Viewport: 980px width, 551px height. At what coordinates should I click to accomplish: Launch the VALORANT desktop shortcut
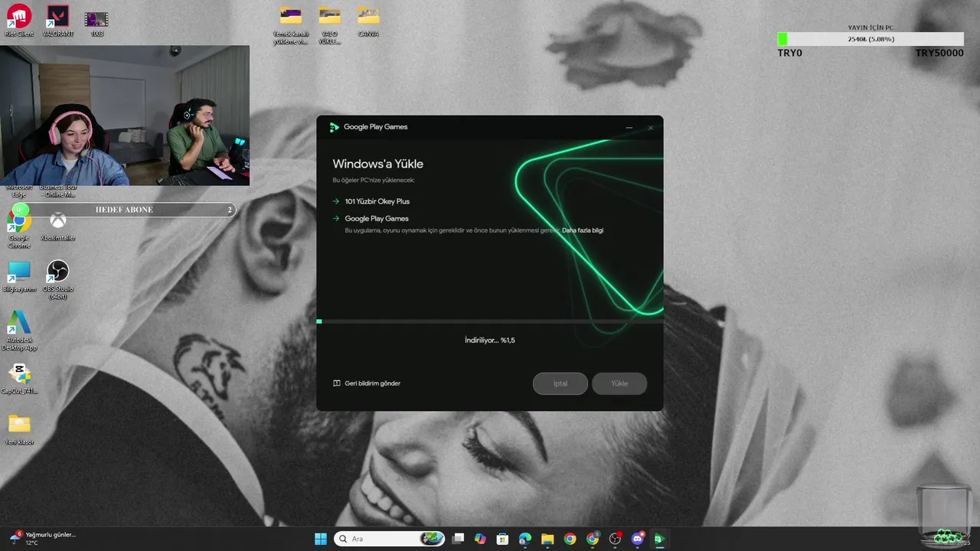point(57,20)
